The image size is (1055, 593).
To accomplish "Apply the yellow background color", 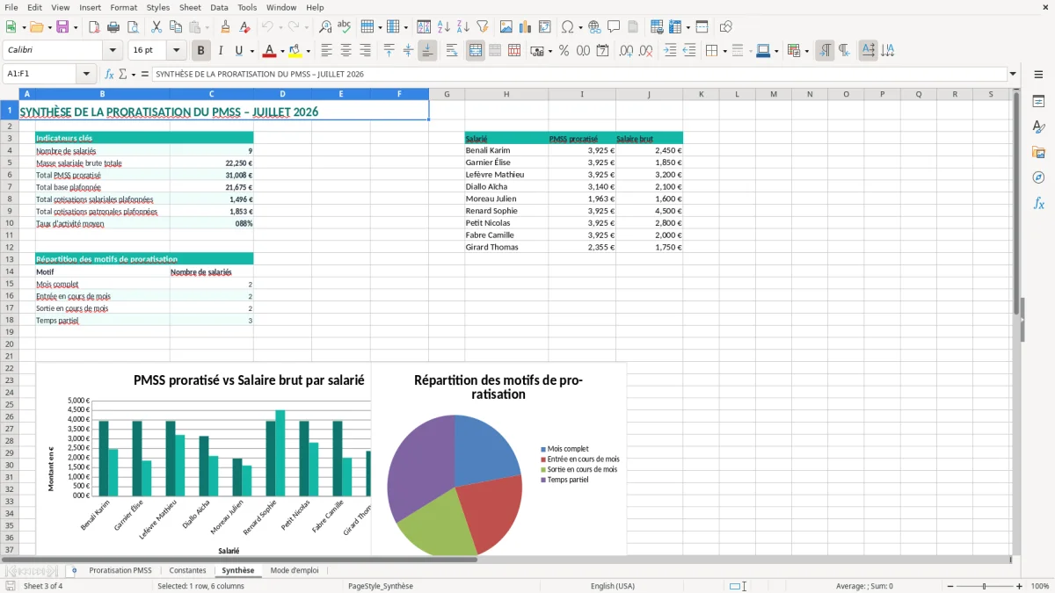I will tap(295, 51).
